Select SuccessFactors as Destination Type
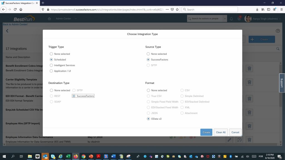 [x=74, y=96]
